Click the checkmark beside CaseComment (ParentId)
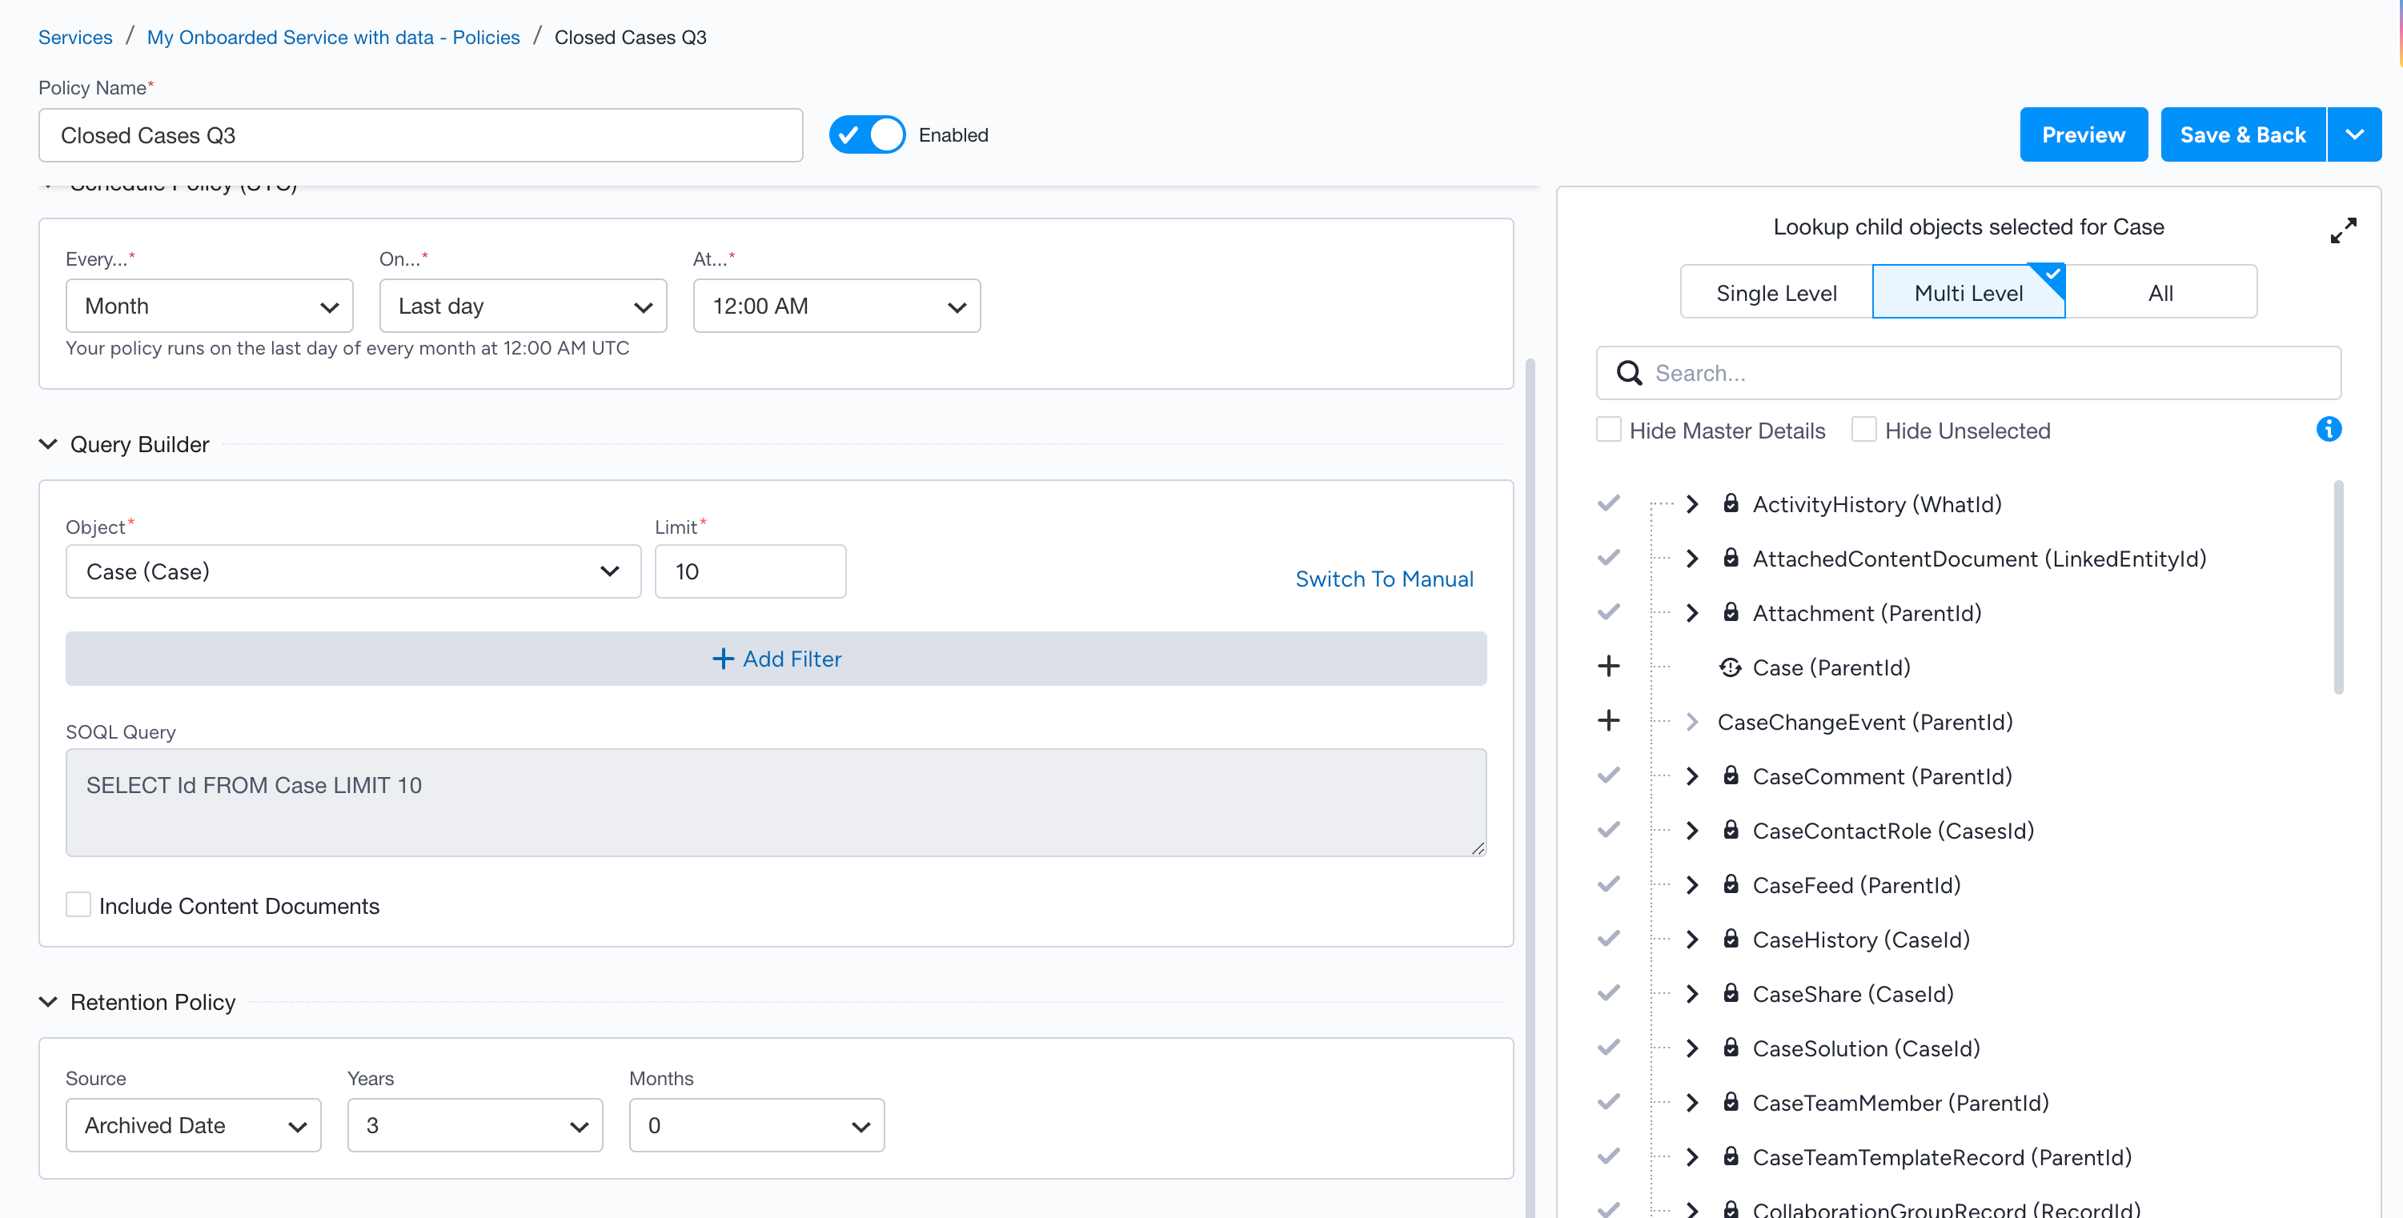 (x=1608, y=775)
